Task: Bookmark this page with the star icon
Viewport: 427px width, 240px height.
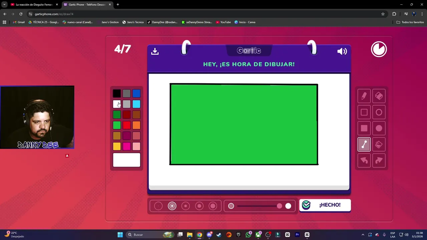Action: point(383,14)
